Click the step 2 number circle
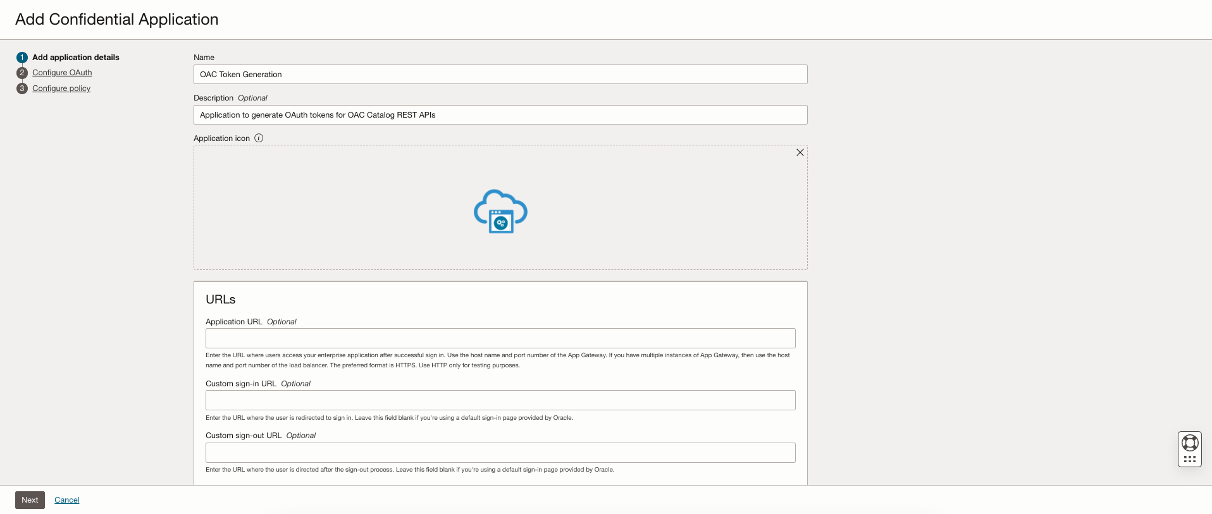Screen dimensions: 1212x514 [x=22, y=73]
